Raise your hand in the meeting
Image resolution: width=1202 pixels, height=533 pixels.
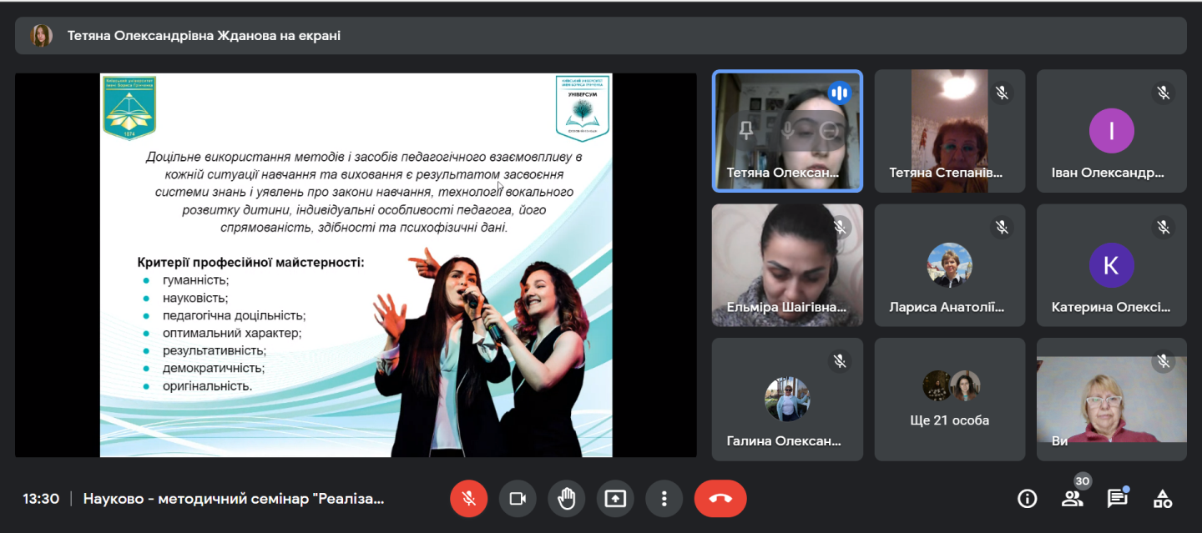pos(566,499)
